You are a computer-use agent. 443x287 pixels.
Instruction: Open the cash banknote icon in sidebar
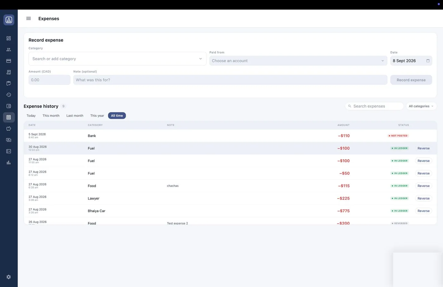pos(9,140)
